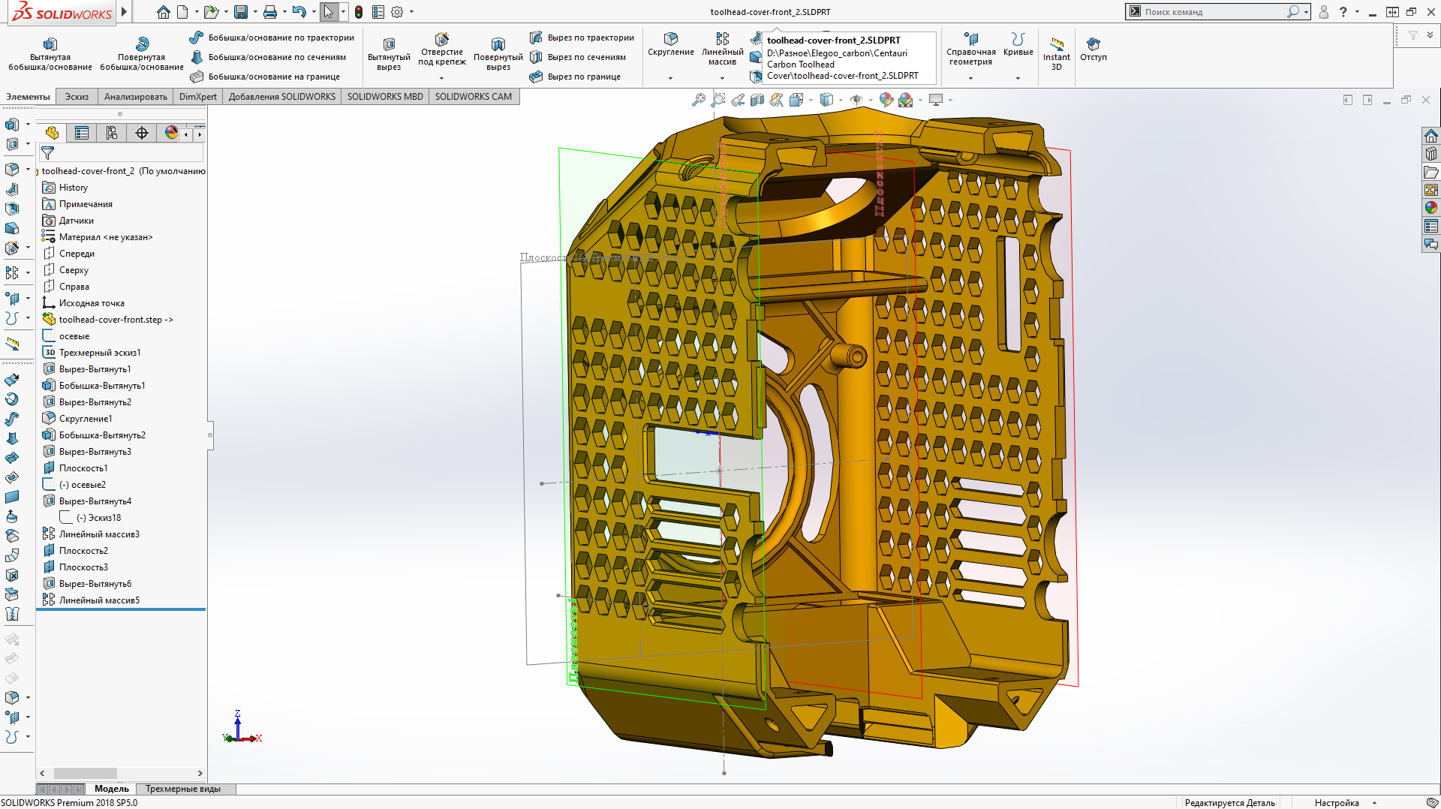This screenshot has height=809, width=1441.
Task: Choose Вытянутый вырез tool
Action: coord(389,54)
